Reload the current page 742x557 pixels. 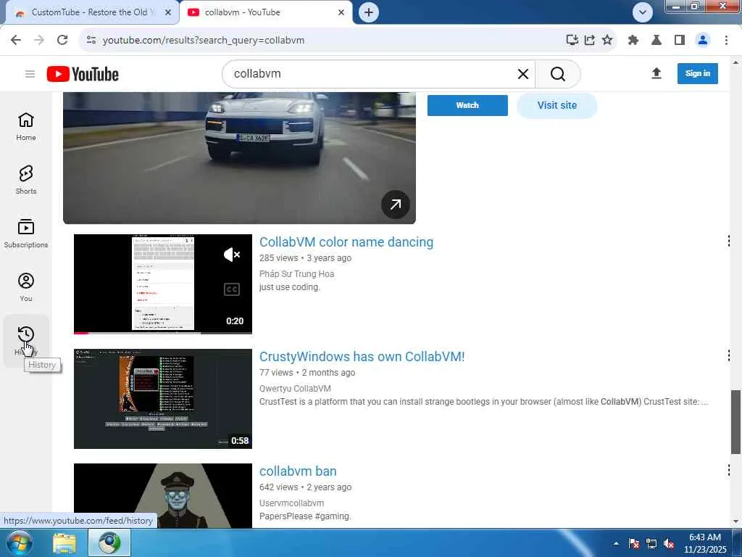click(62, 40)
